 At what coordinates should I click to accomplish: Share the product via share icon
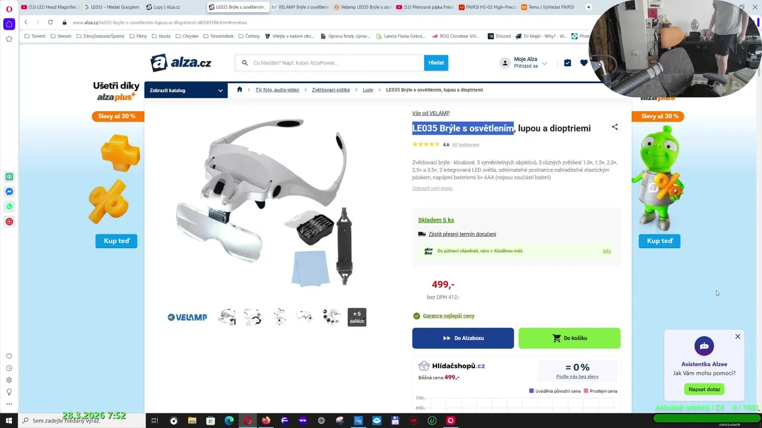[x=614, y=127]
